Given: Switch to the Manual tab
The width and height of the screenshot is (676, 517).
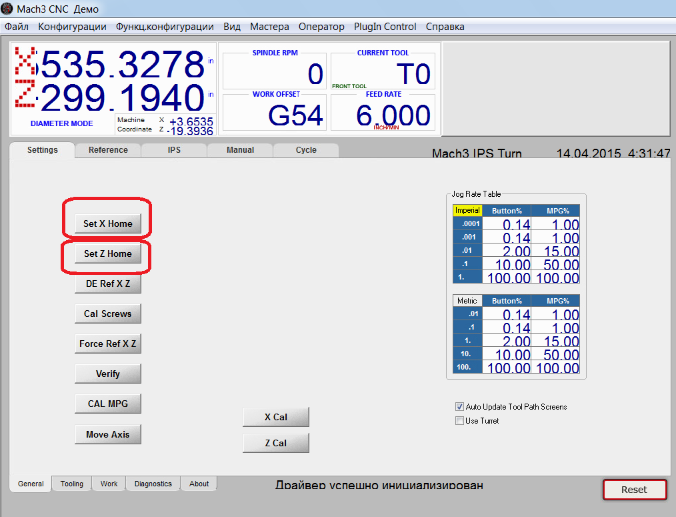Looking at the screenshot, I should [x=240, y=150].
